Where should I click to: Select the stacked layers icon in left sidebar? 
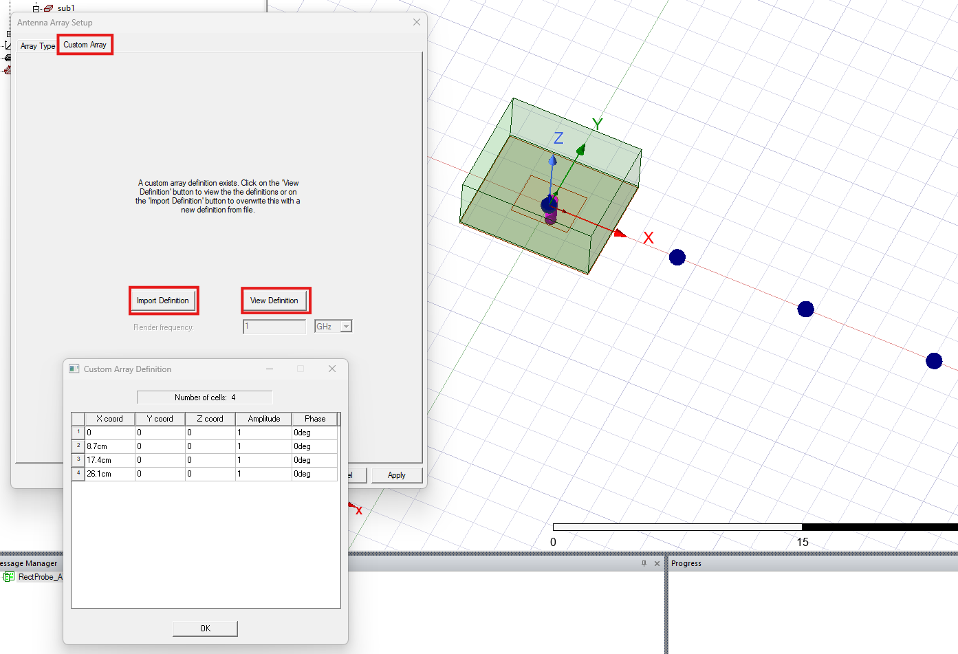(x=7, y=58)
